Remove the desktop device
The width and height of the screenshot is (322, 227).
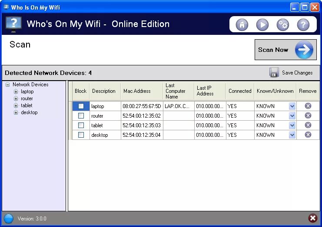pos(308,135)
